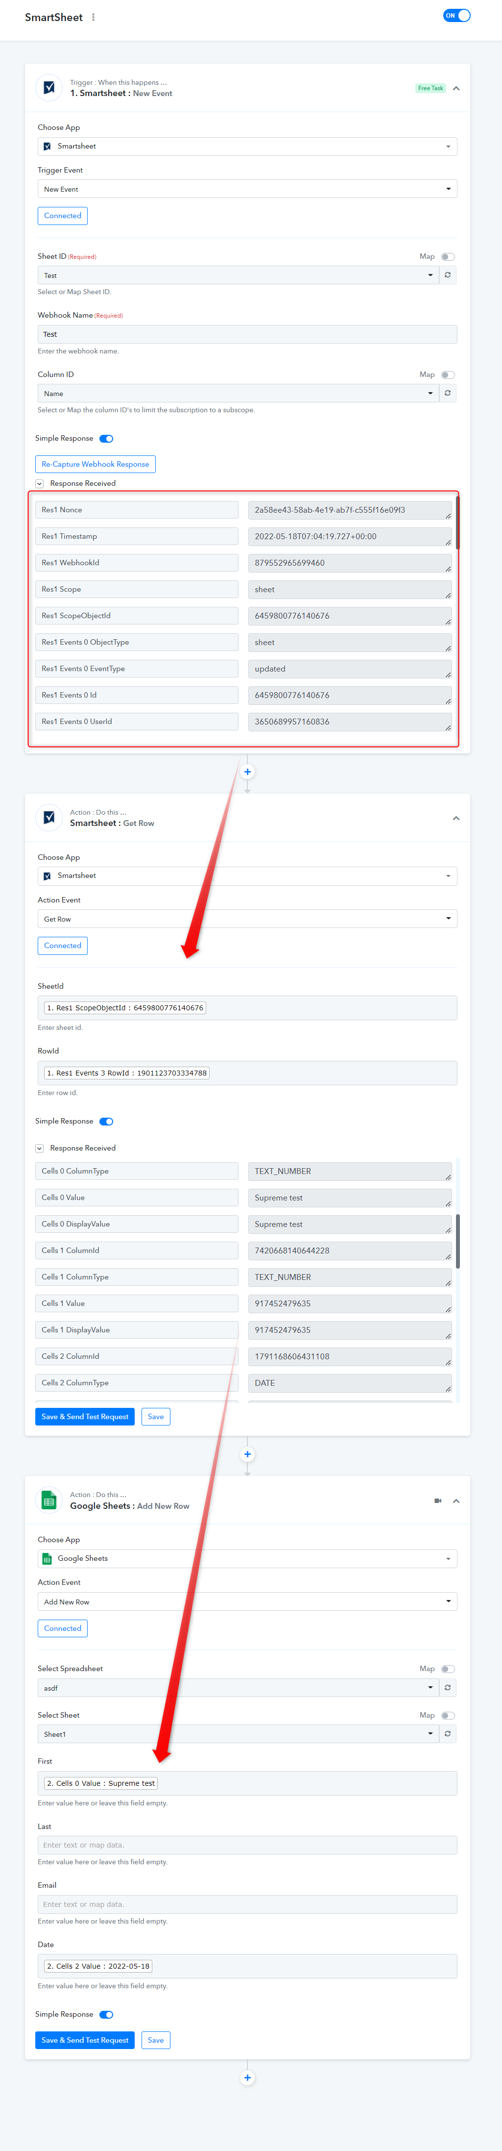Image resolution: width=502 pixels, height=2151 pixels.
Task: Click the trigger step's Connected button
Action: (x=63, y=216)
